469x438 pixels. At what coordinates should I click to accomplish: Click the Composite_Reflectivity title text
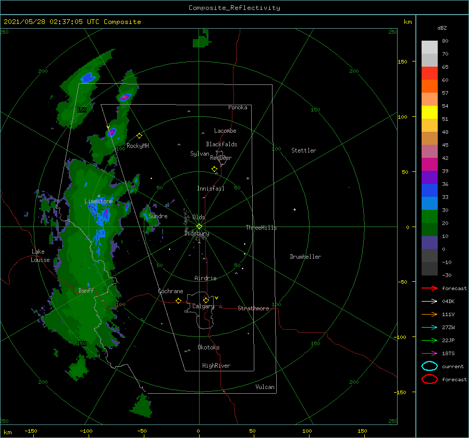234,8
